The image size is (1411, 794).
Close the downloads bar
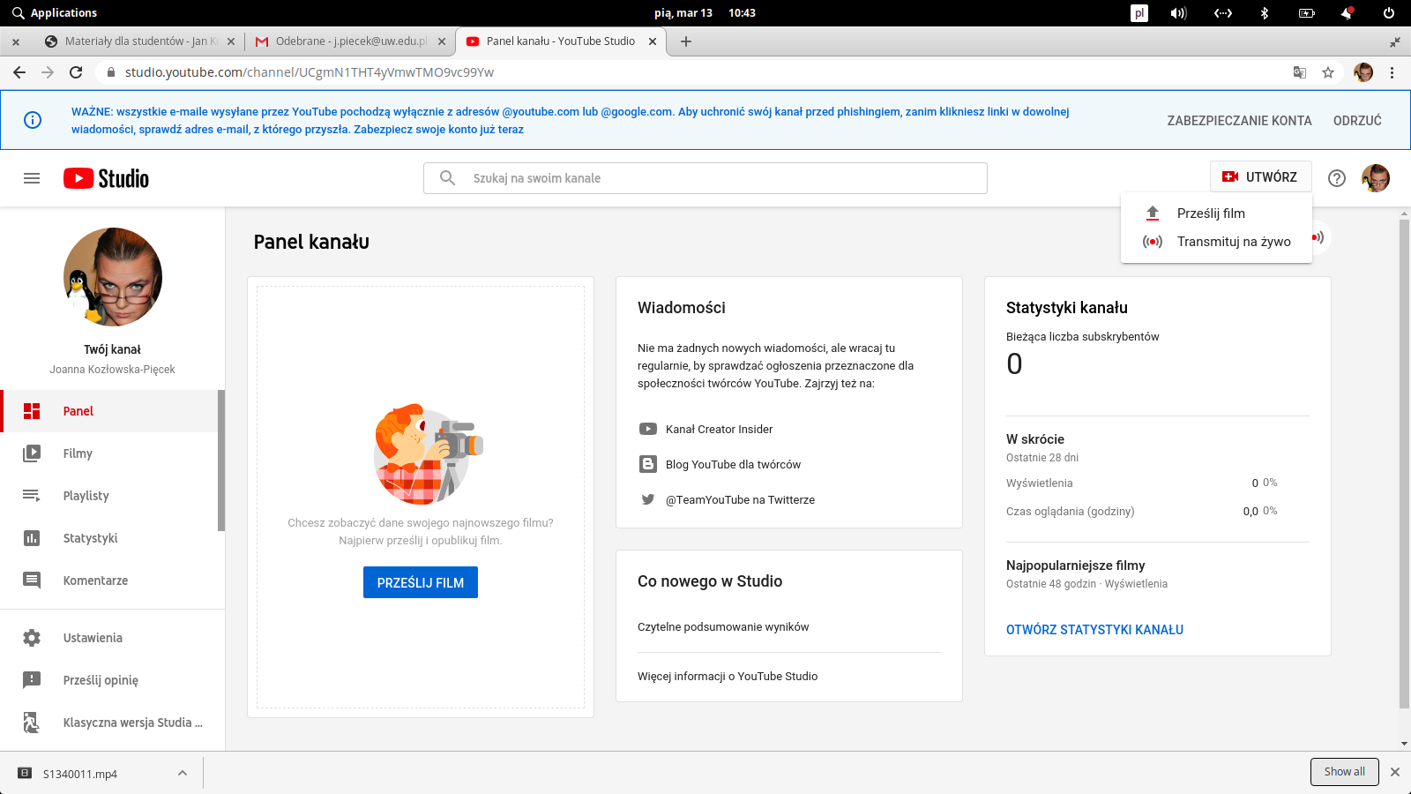1395,772
